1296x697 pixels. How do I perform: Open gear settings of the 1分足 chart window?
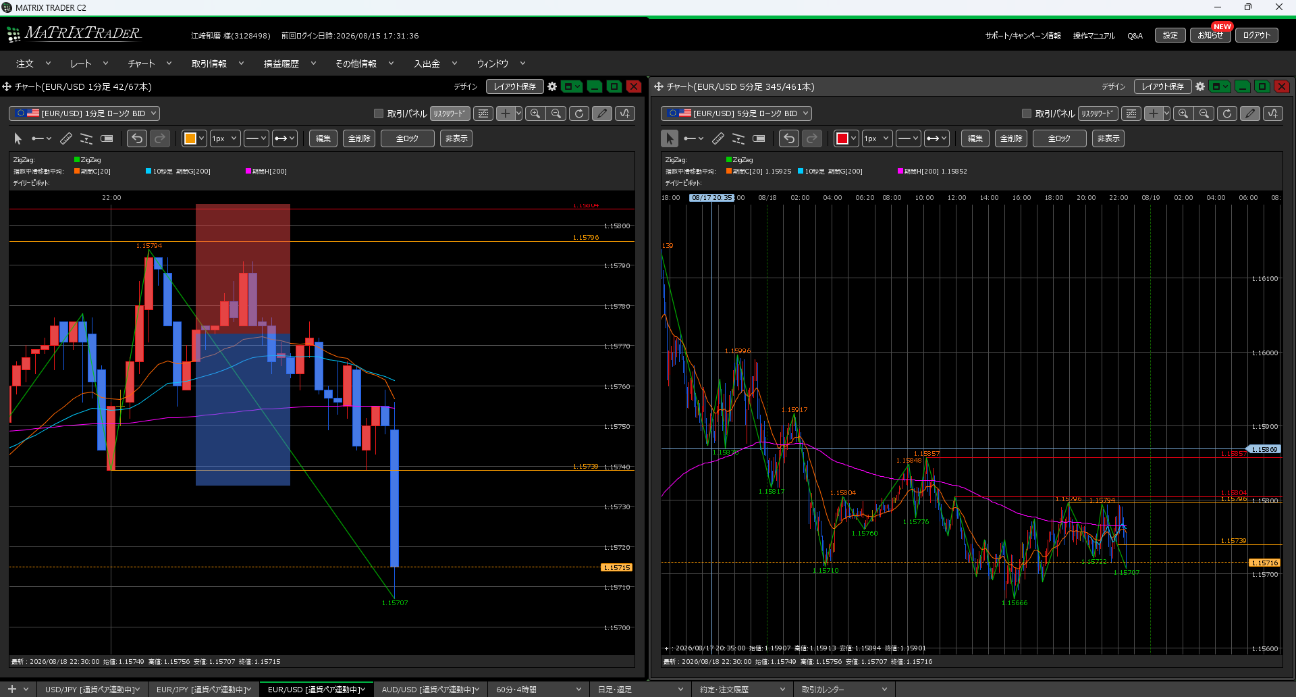click(552, 86)
